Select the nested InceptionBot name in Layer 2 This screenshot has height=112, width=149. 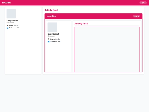(x=53, y=34)
